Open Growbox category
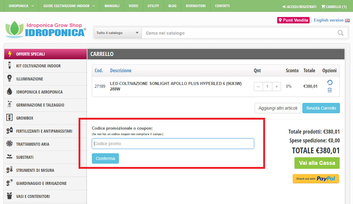 [x=45, y=118]
